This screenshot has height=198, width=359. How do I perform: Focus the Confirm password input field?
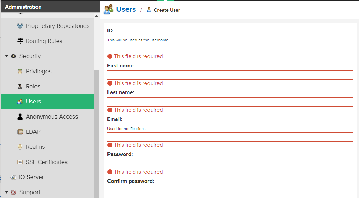(230, 190)
